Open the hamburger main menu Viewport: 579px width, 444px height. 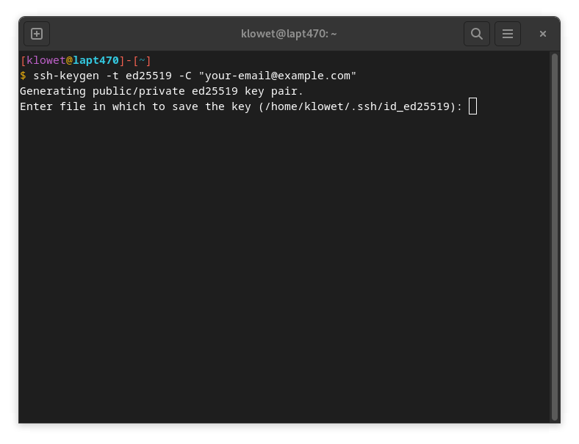pyautogui.click(x=508, y=34)
